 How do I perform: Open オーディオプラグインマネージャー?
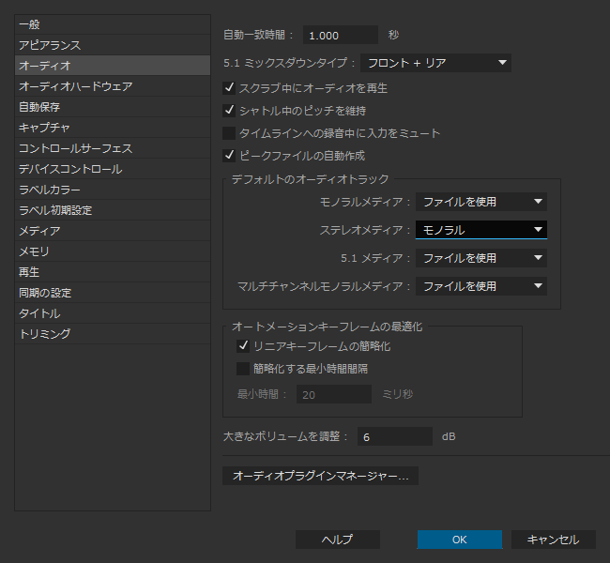[x=320, y=477]
